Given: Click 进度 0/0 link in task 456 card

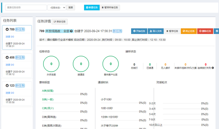Looking at the screenshot, I should (10, 65).
